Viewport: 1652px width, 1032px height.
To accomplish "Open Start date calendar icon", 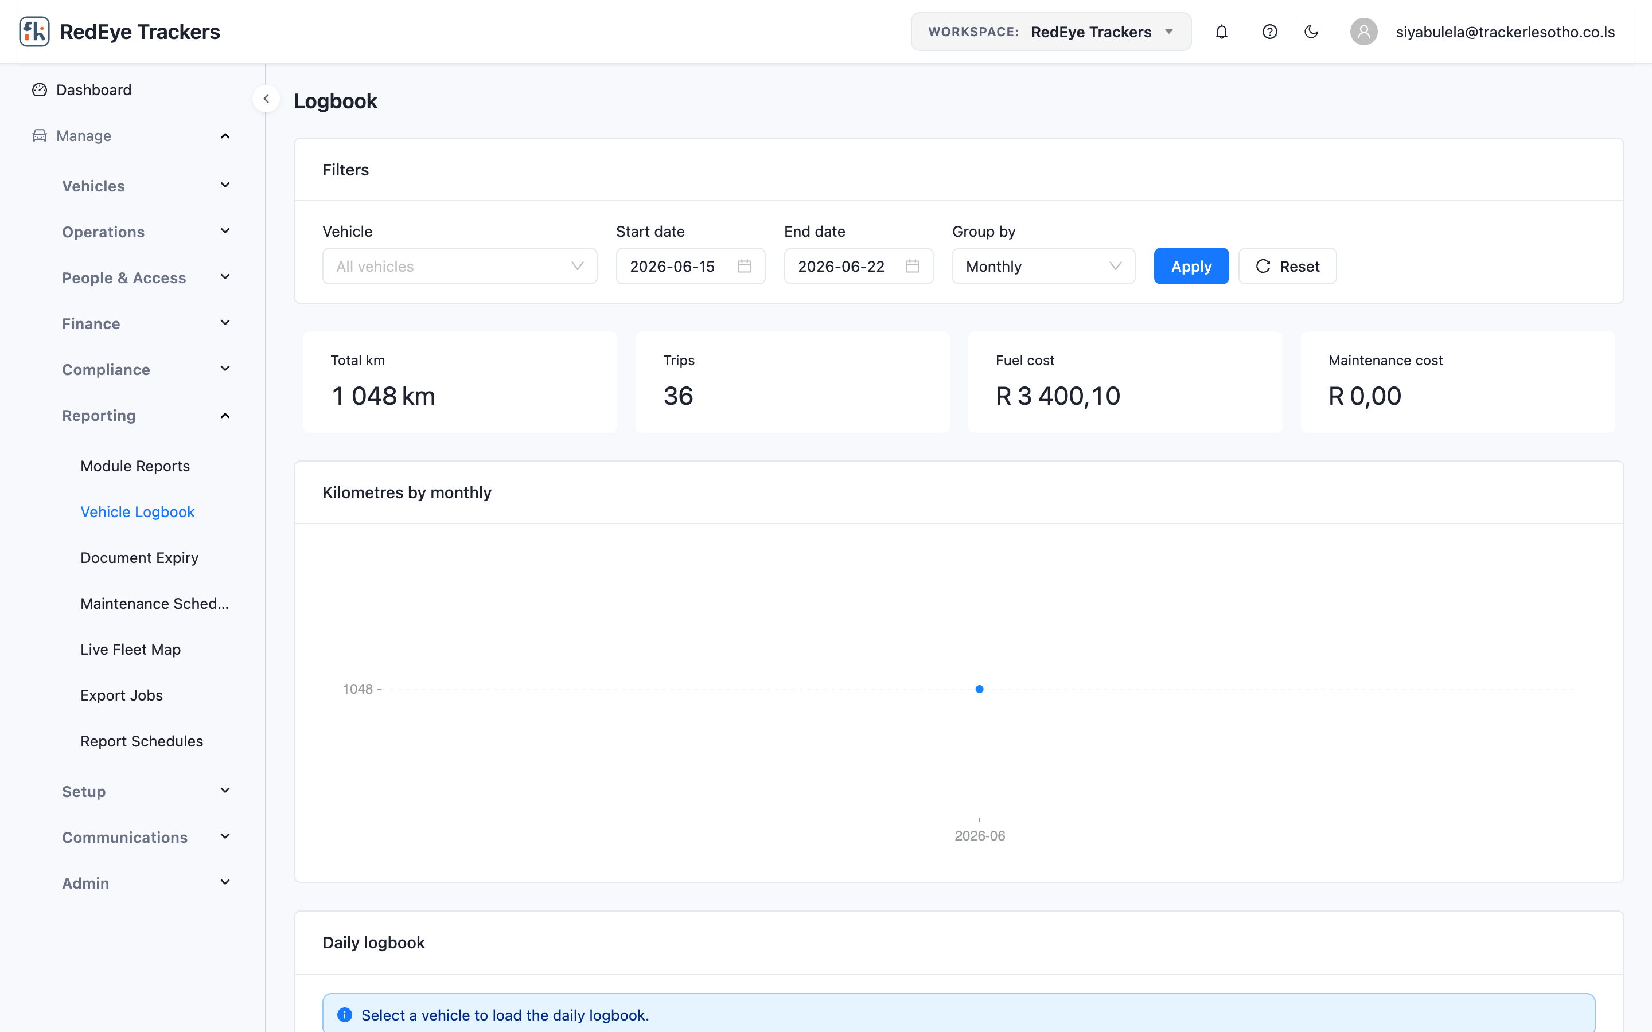I will tap(744, 266).
